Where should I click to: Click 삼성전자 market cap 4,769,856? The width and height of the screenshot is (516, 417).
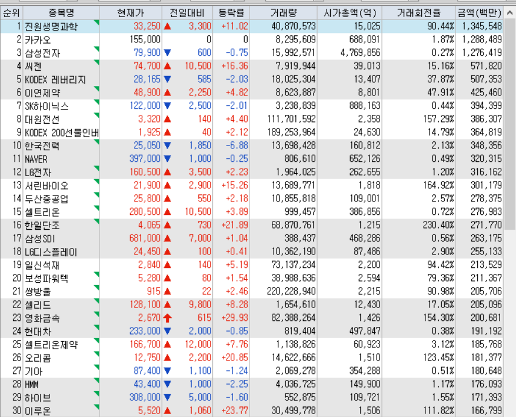click(x=361, y=52)
